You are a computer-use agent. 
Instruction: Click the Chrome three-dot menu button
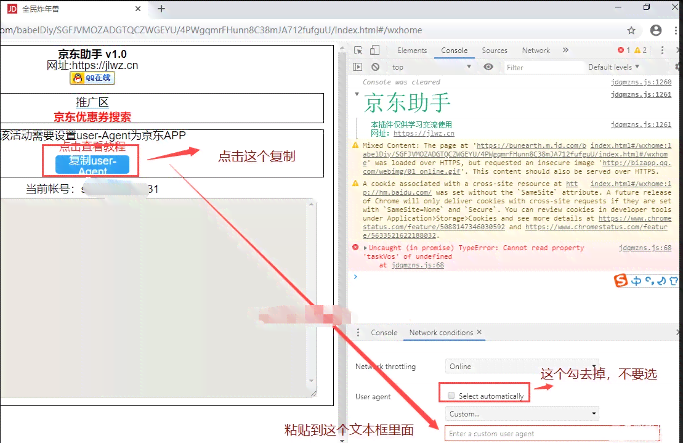click(x=676, y=30)
